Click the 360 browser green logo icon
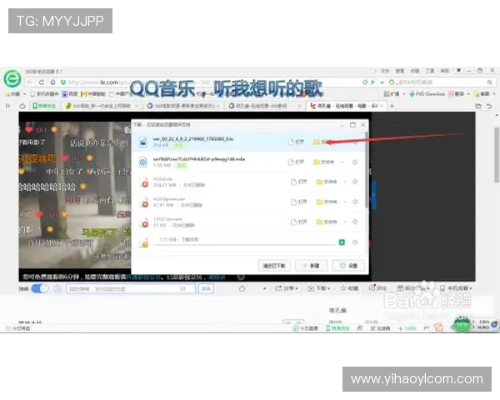Viewport: 500px width, 400px height. pos(12,78)
